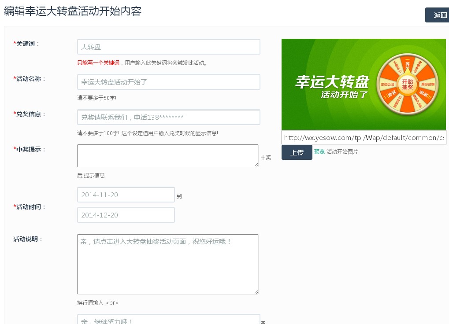Click the 活动名称 text field
The height and width of the screenshot is (324, 449).
pyautogui.click(x=168, y=82)
